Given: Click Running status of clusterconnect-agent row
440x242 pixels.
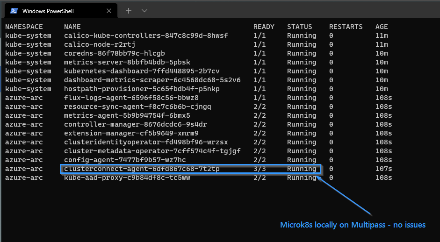Looking at the screenshot, I should (302, 169).
